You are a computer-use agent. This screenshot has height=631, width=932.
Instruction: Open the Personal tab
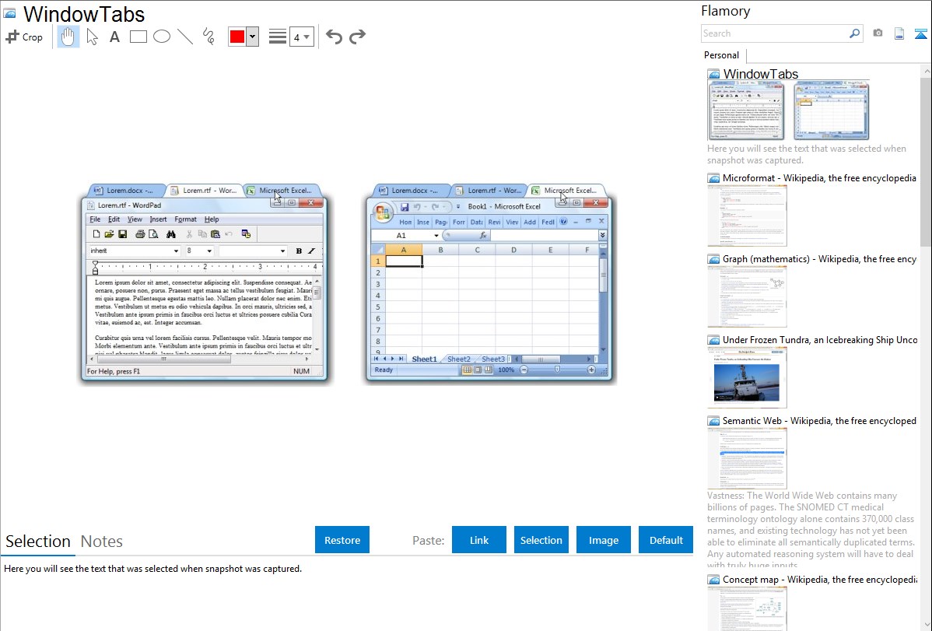tap(722, 54)
